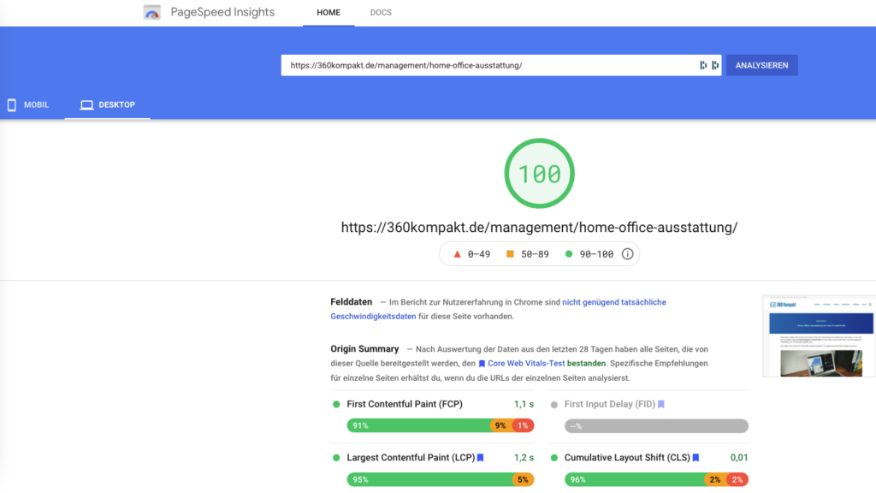Click the red triangle 0–49 legend icon
The image size is (876, 493).
point(457,254)
